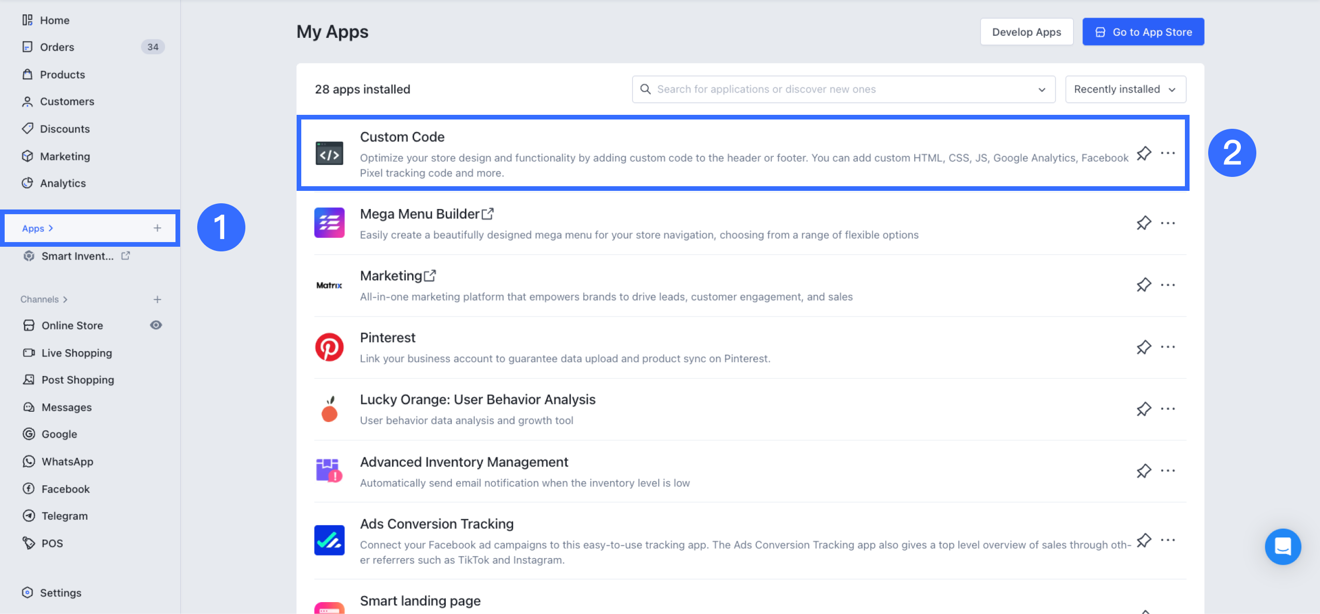
Task: Go to Analytics in sidebar
Action: point(63,183)
